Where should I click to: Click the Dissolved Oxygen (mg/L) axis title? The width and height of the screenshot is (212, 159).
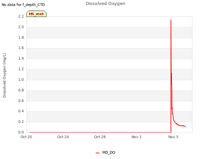[4, 75]
